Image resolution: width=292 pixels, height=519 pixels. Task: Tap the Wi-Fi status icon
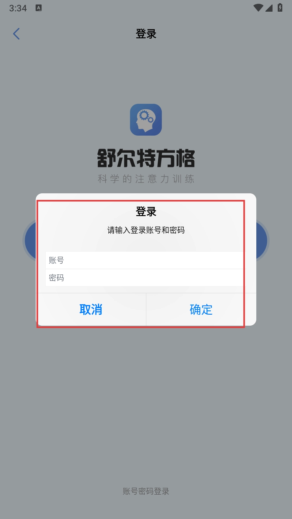[x=258, y=8]
